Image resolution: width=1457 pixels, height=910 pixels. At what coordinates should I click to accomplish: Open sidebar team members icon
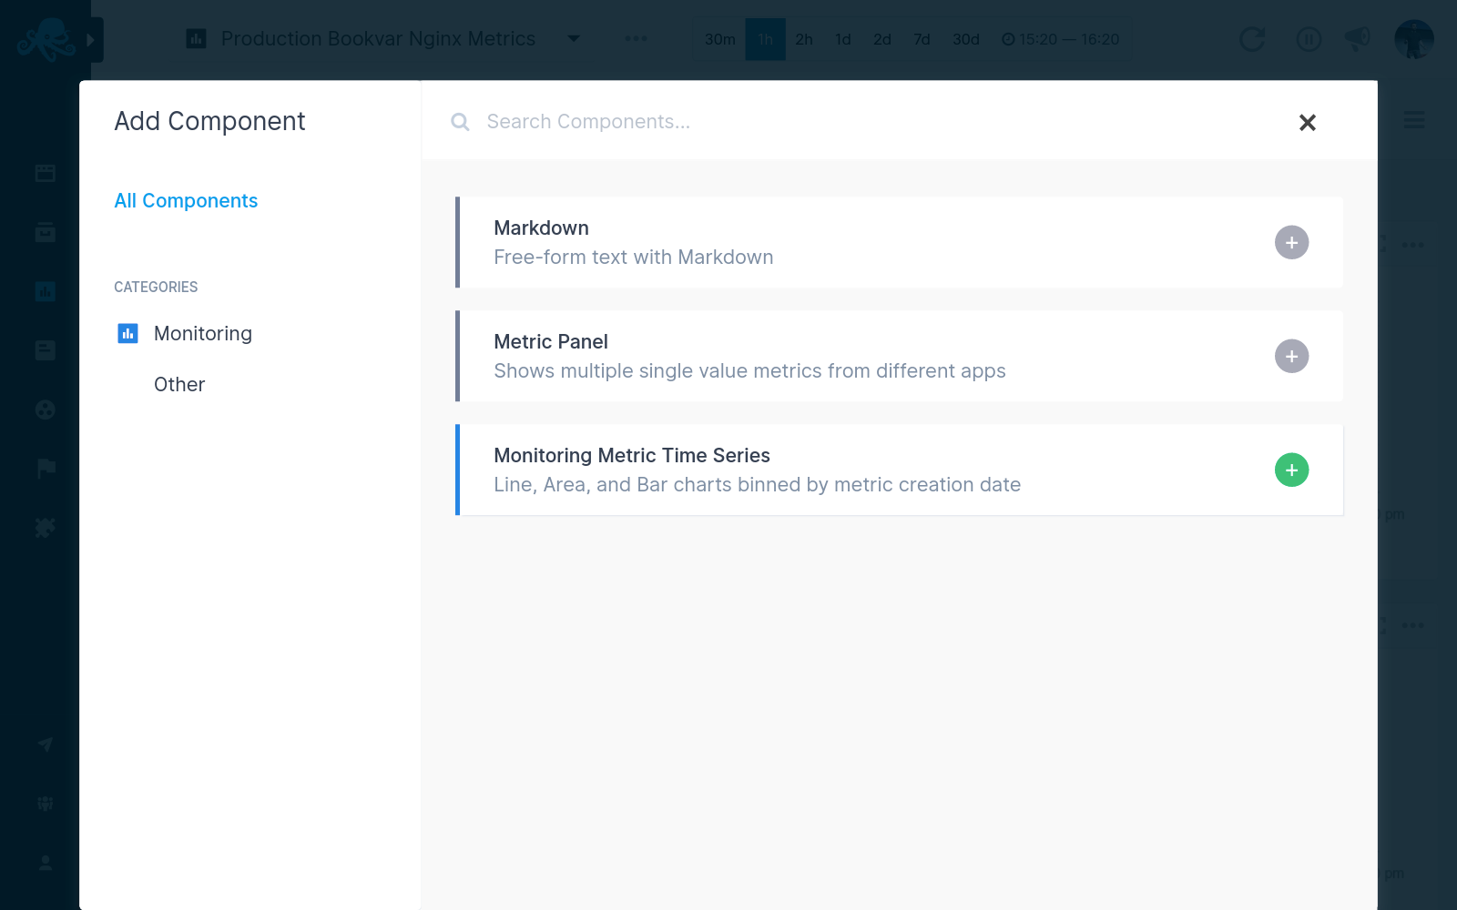(x=45, y=804)
